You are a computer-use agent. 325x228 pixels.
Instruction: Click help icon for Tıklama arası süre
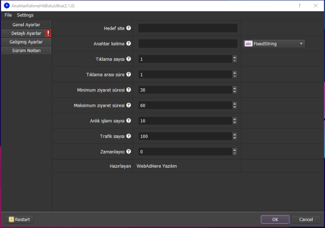tap(128, 75)
